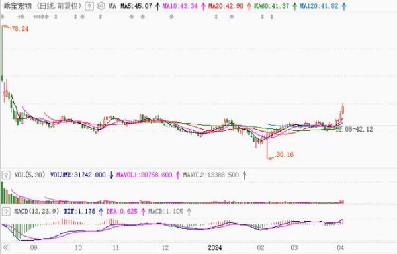Click the (日线,前复权) period label
Viewport: 397px width, 254px height.
[59, 6]
